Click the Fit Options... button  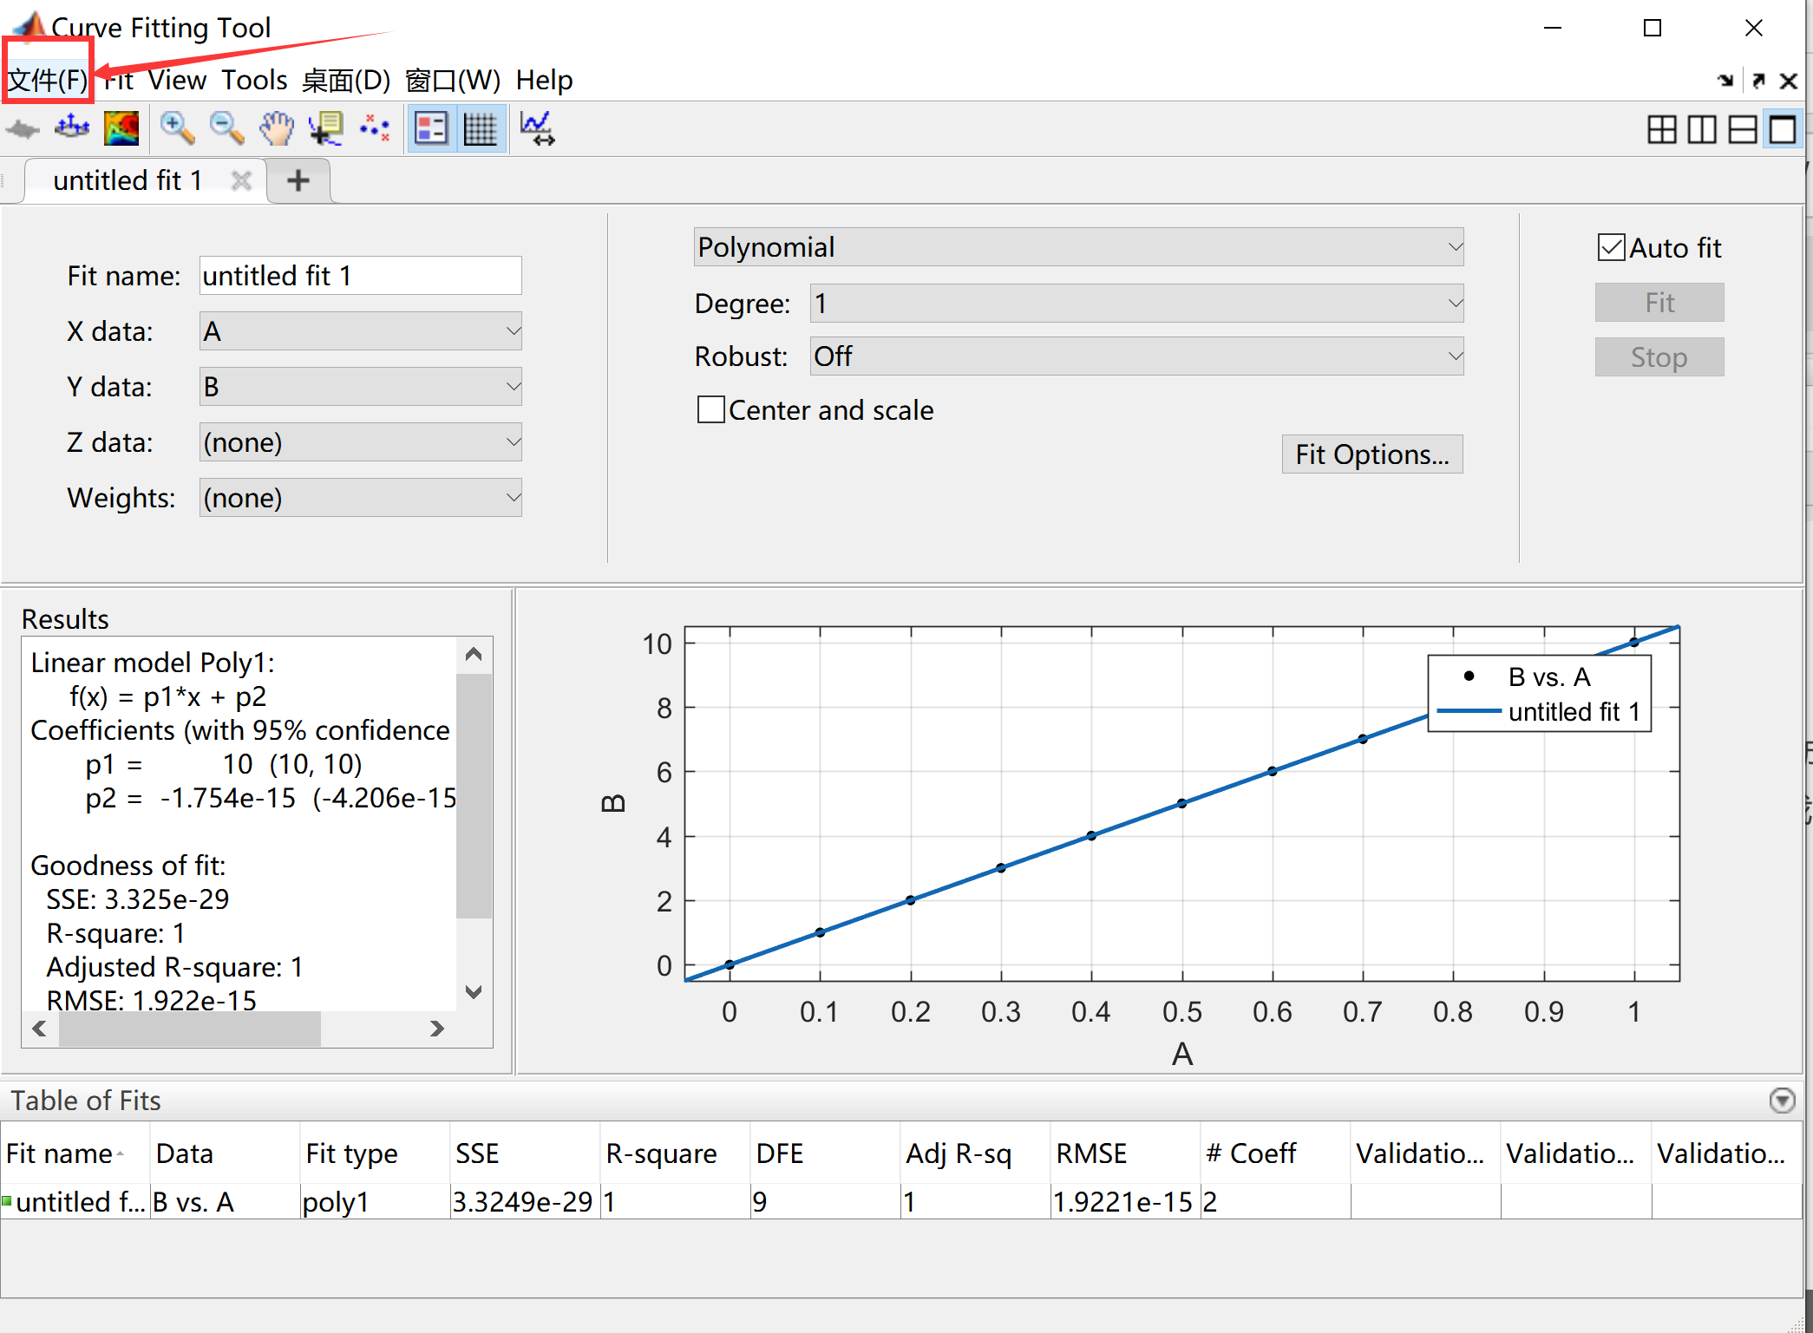coord(1371,454)
